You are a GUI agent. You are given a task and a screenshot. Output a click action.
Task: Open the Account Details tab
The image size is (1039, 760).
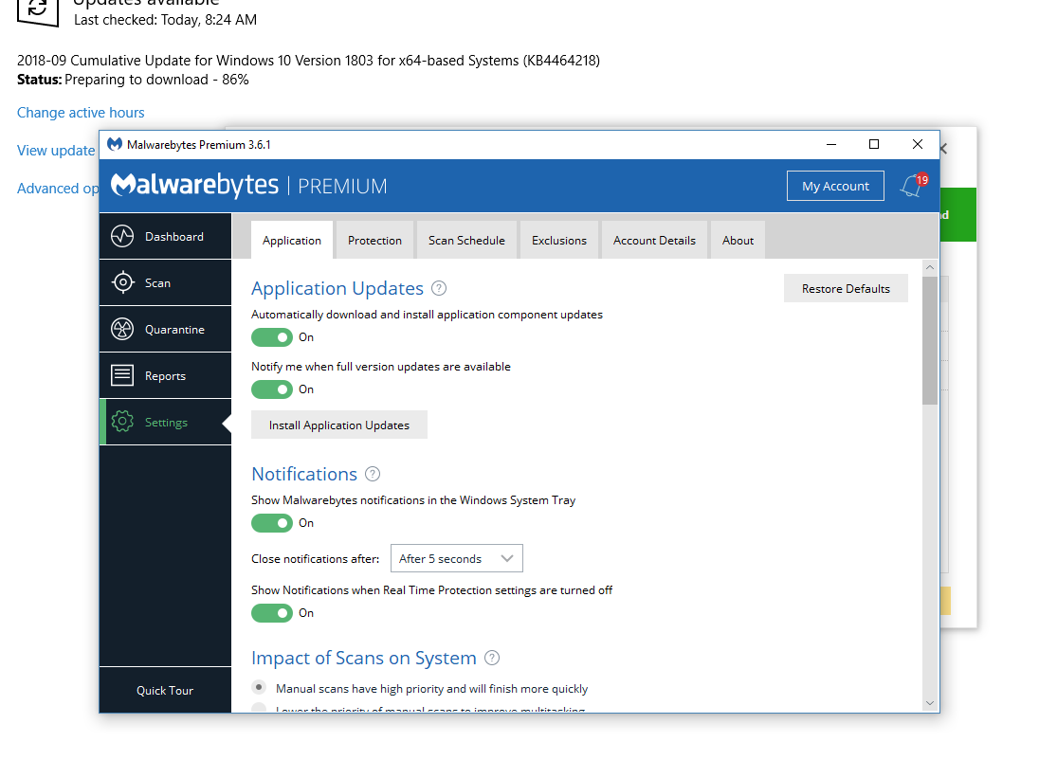[654, 240]
